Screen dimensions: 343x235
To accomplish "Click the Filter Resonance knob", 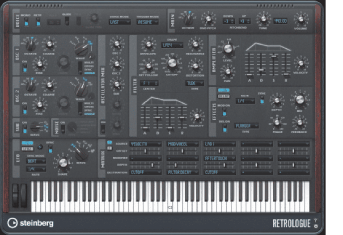I will click(195, 44).
